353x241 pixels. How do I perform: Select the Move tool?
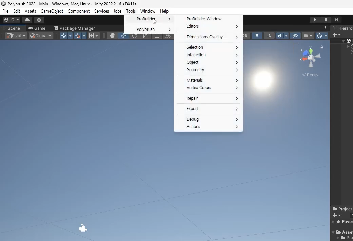click(x=123, y=36)
